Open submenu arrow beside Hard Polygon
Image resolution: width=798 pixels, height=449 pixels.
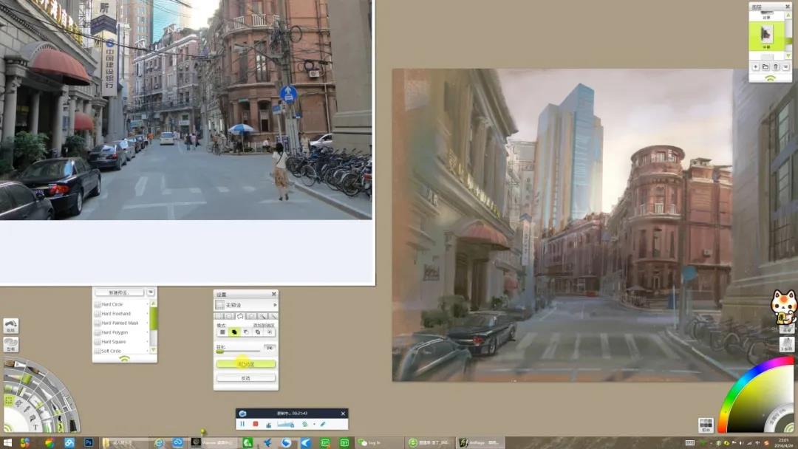click(148, 332)
